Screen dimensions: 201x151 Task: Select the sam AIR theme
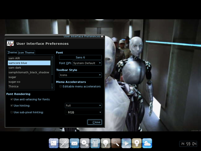tap(29, 58)
